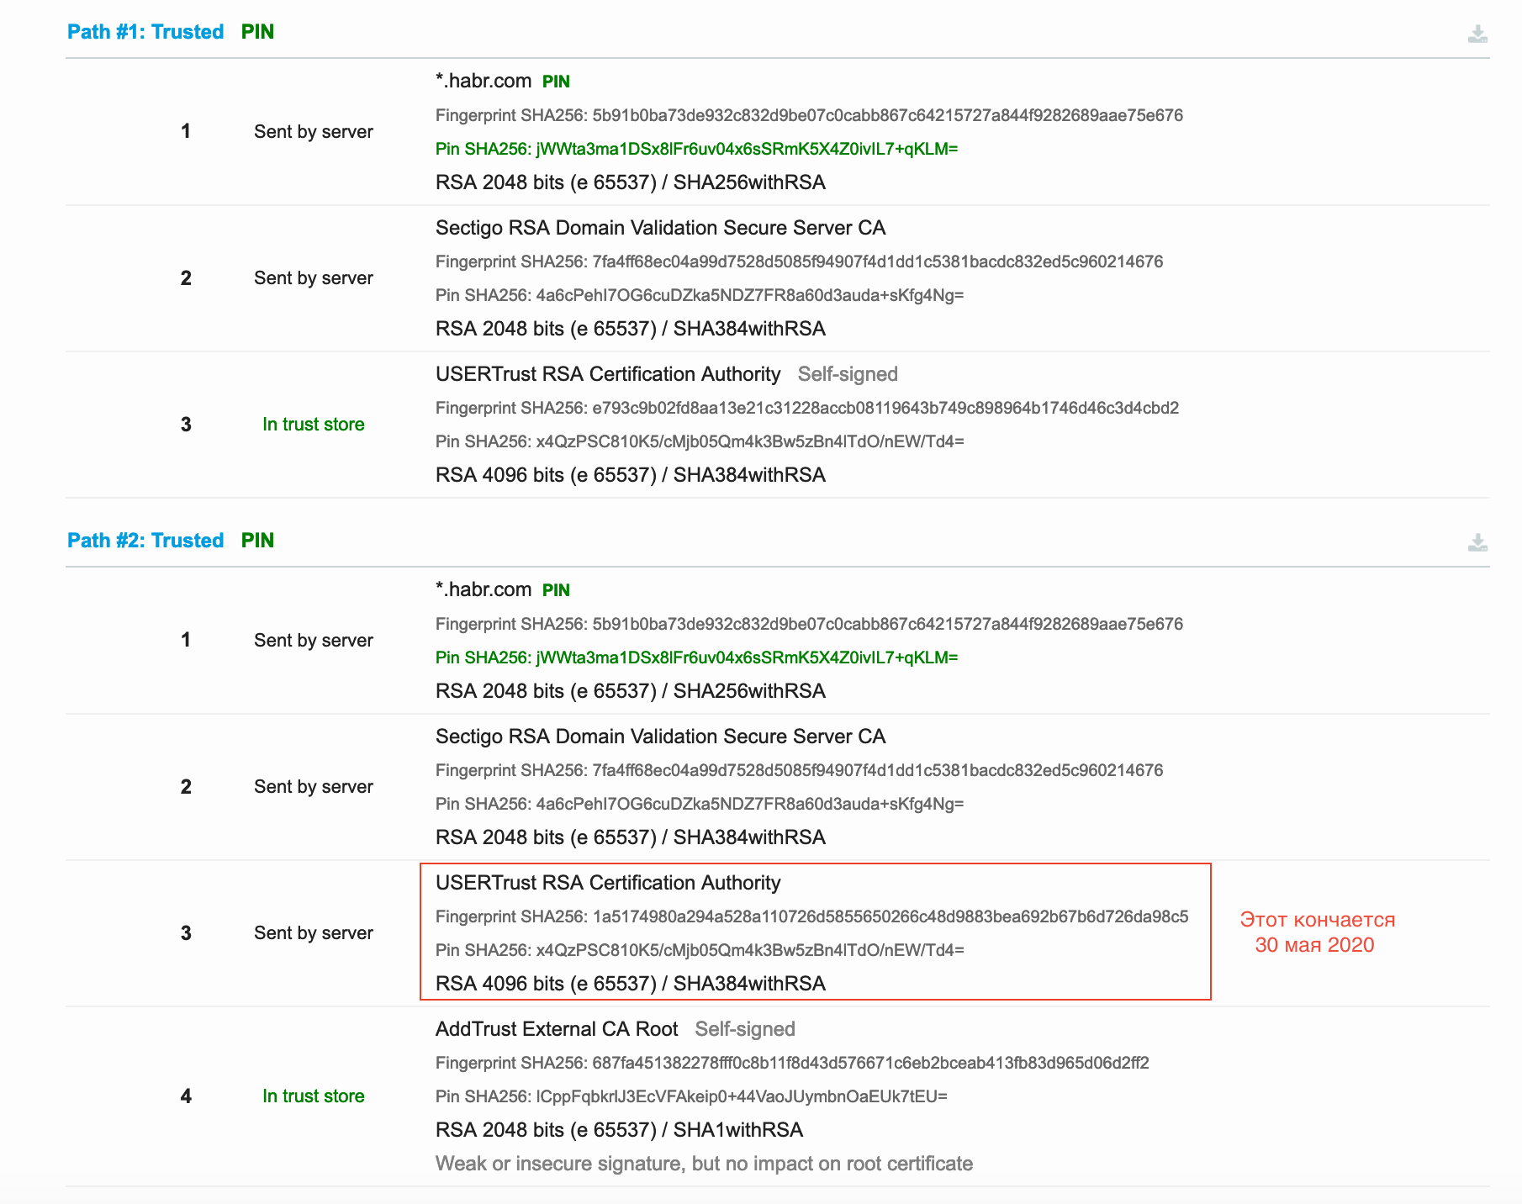Select Fingerprint 687fa451382278ff… value
The image size is (1522, 1204).
(x=870, y=1063)
